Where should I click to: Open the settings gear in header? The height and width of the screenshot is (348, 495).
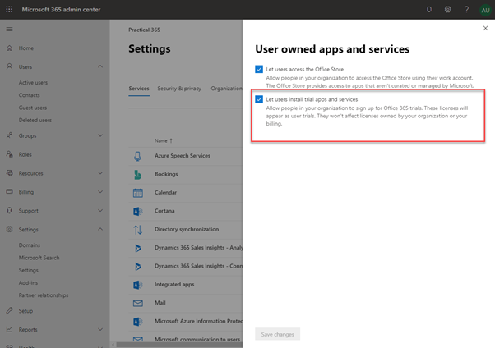tap(447, 10)
